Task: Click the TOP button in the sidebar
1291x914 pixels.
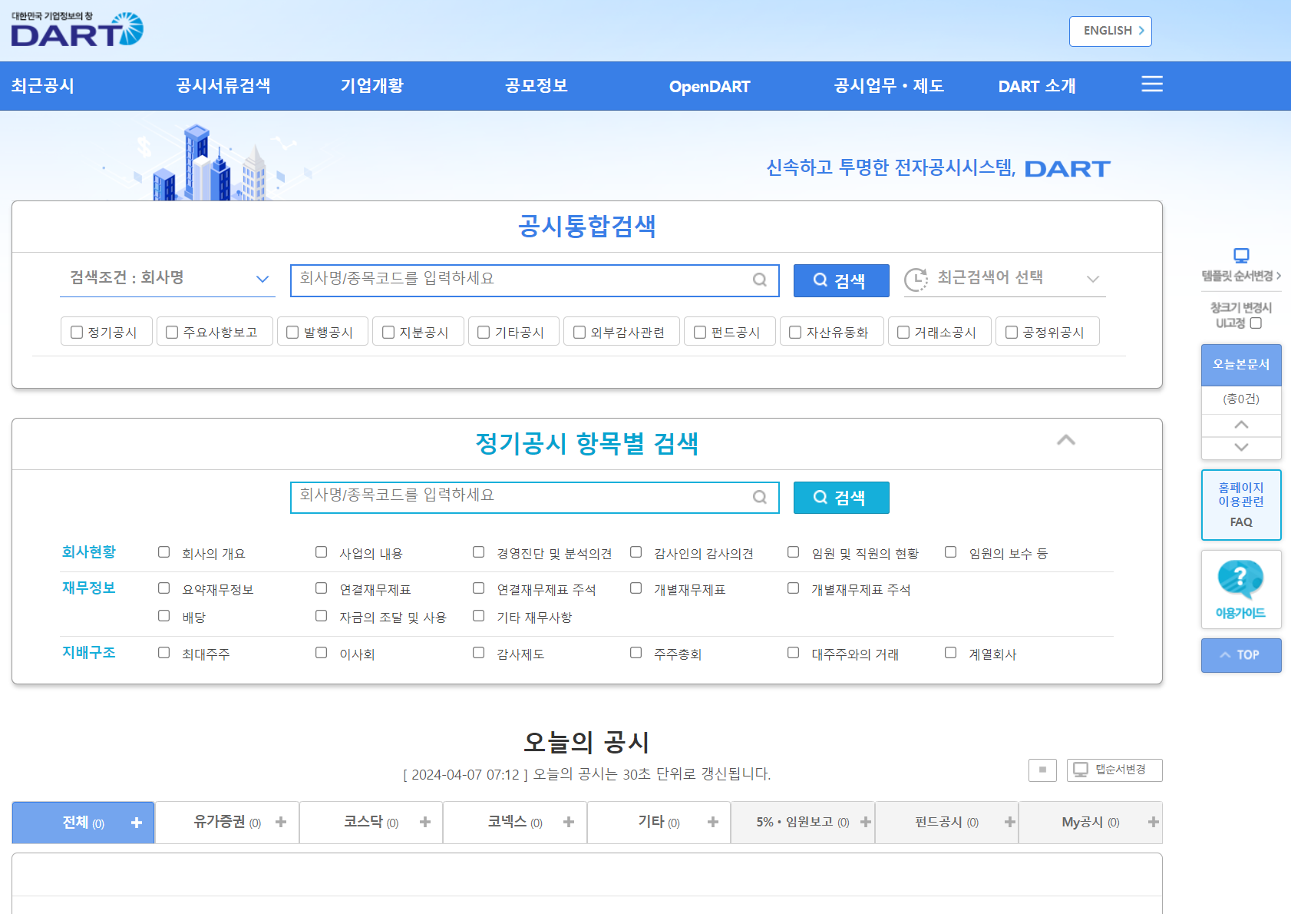Action: tap(1240, 655)
